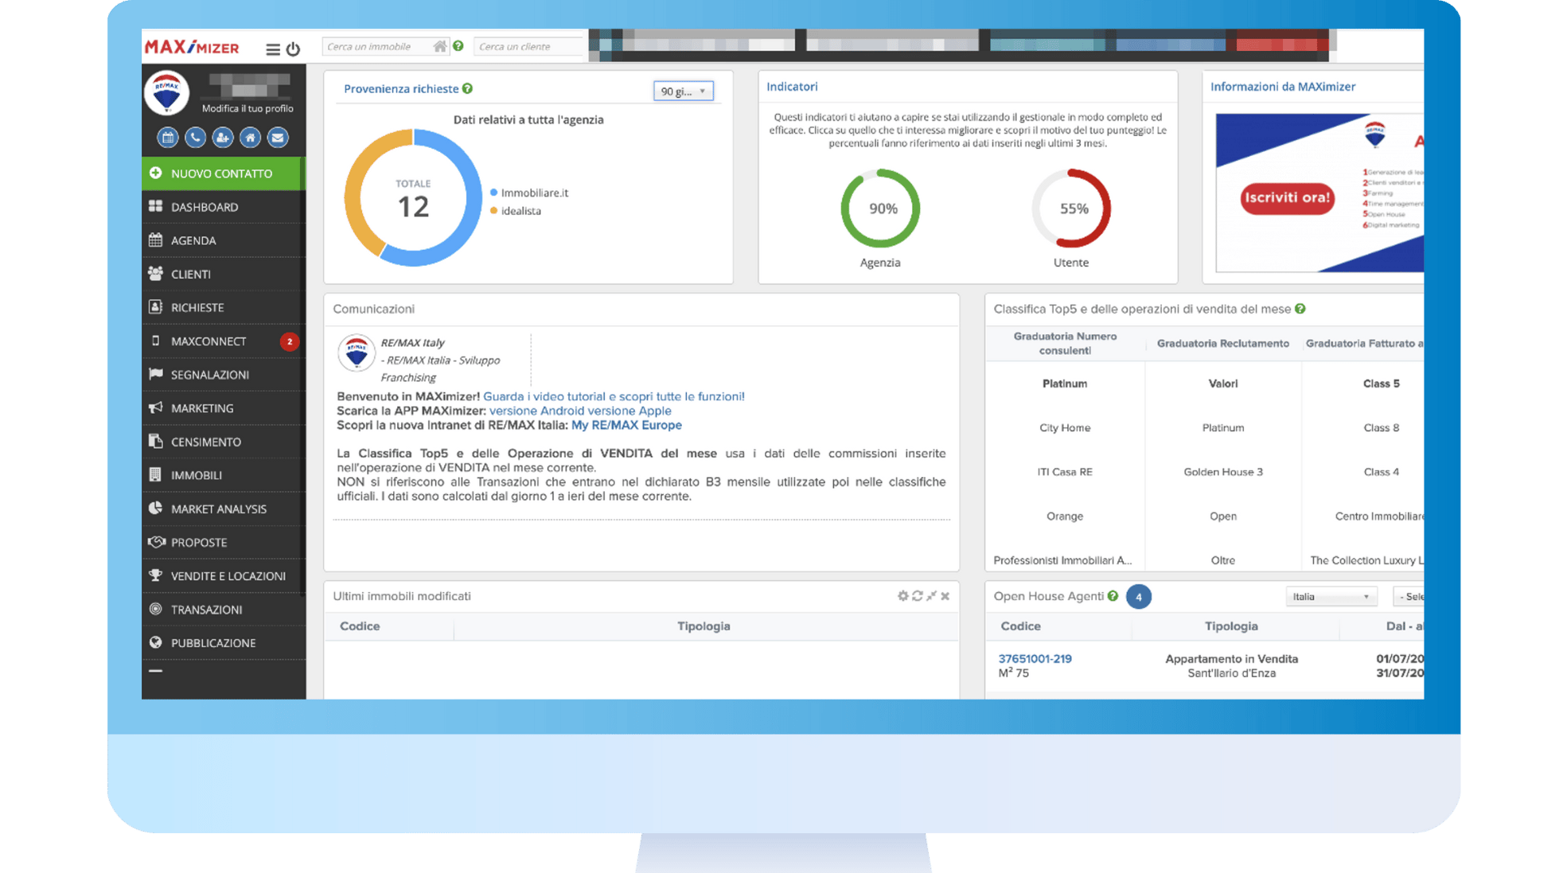Click the blue envelope quick-action icon

277,138
